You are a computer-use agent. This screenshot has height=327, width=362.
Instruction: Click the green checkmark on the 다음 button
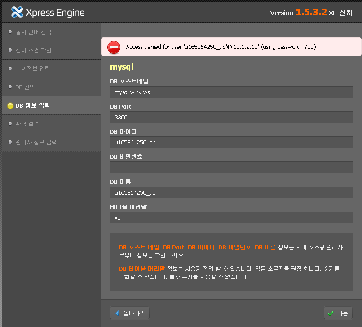tap(331, 313)
